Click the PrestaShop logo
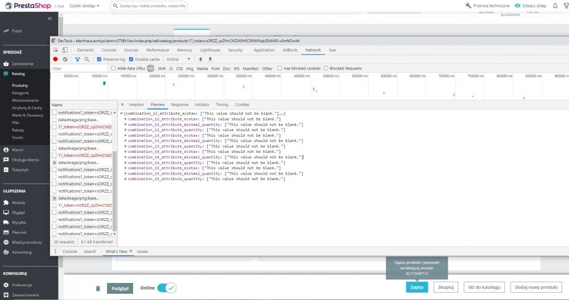This screenshot has height=300, width=569. [28, 6]
